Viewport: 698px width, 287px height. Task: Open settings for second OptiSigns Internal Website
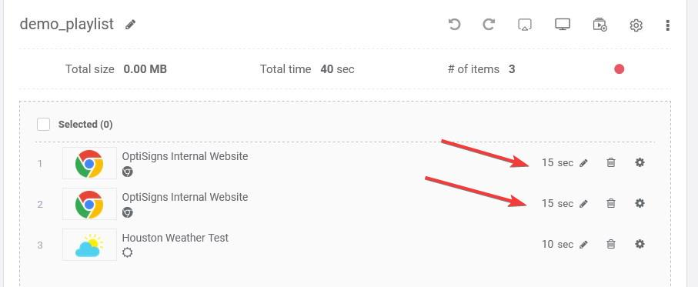(640, 203)
